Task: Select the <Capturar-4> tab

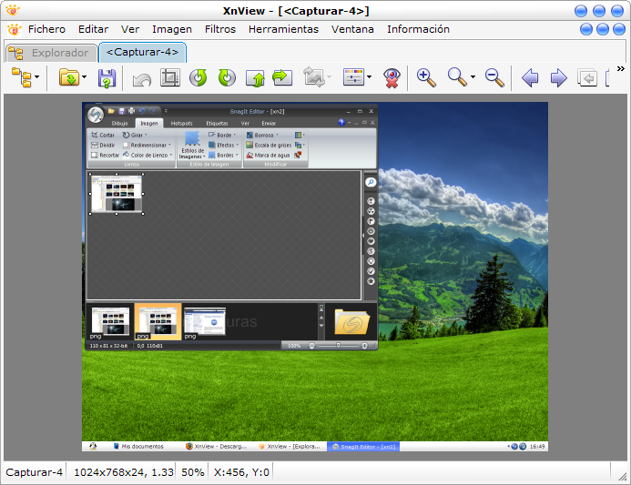Action: (142, 52)
